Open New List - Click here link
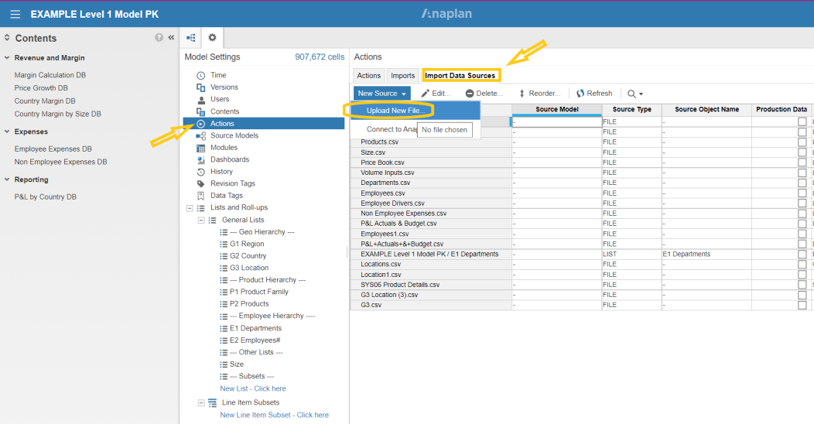814x424 pixels. click(x=253, y=388)
